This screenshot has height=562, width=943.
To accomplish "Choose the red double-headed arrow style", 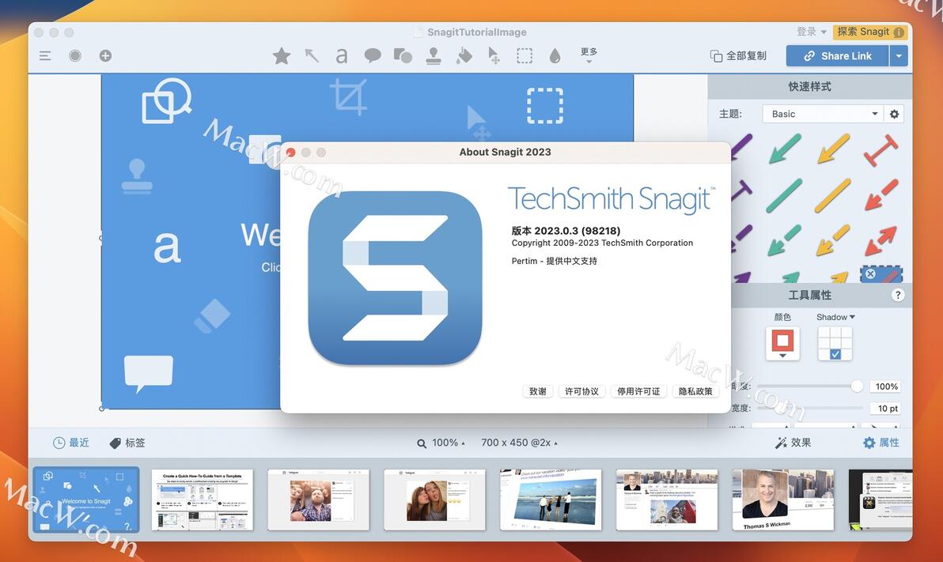I will pyautogui.click(x=881, y=241).
